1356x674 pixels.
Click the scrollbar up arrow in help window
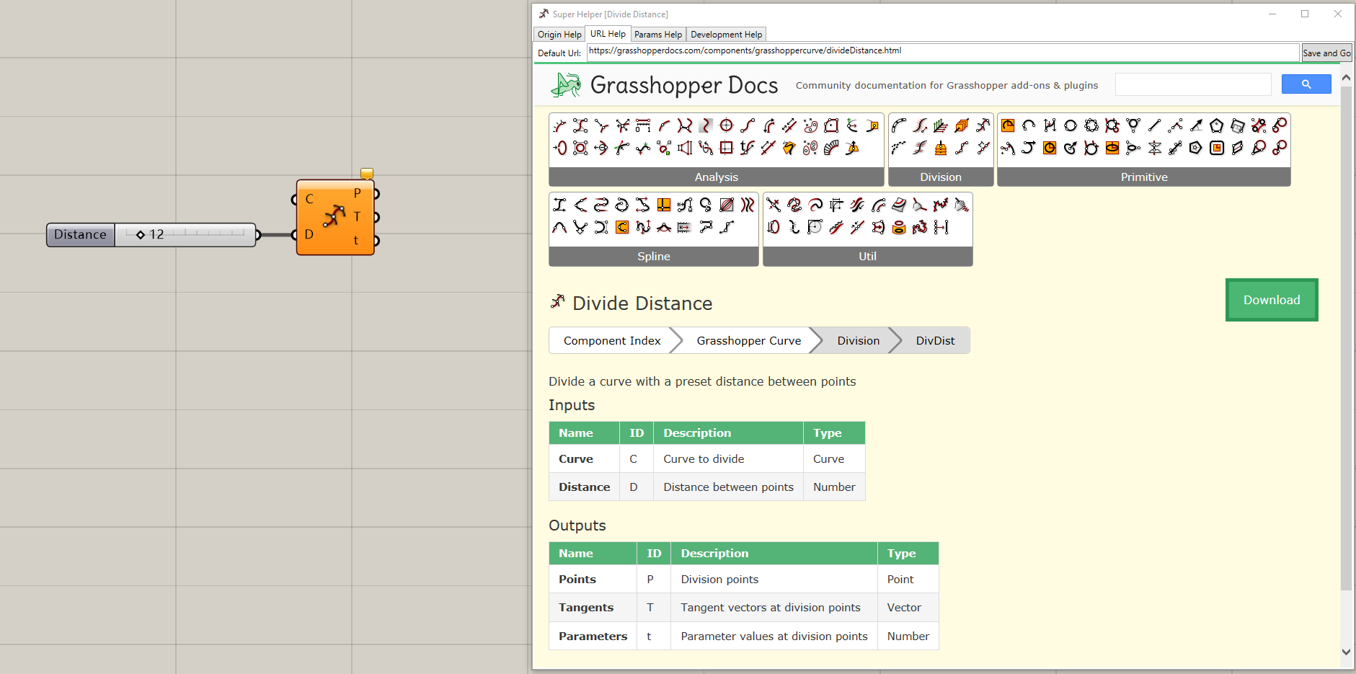(1346, 77)
